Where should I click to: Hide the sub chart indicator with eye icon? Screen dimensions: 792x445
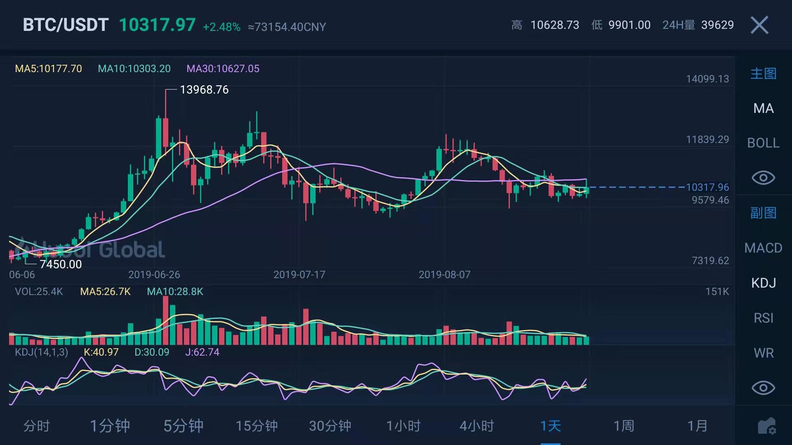tap(763, 388)
